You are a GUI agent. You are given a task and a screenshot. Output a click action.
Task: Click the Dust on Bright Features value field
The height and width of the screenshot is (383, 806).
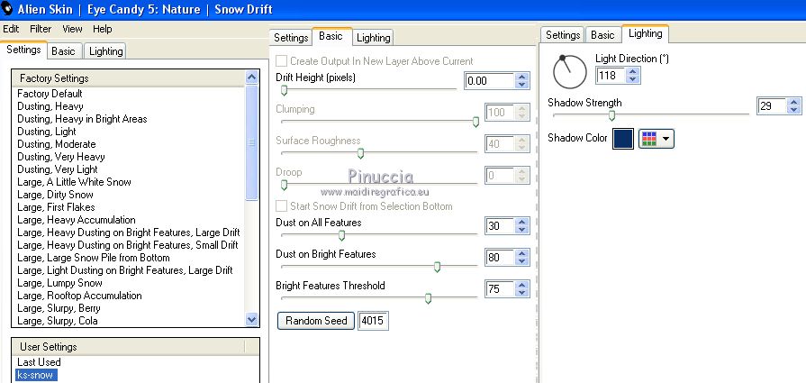pos(499,257)
